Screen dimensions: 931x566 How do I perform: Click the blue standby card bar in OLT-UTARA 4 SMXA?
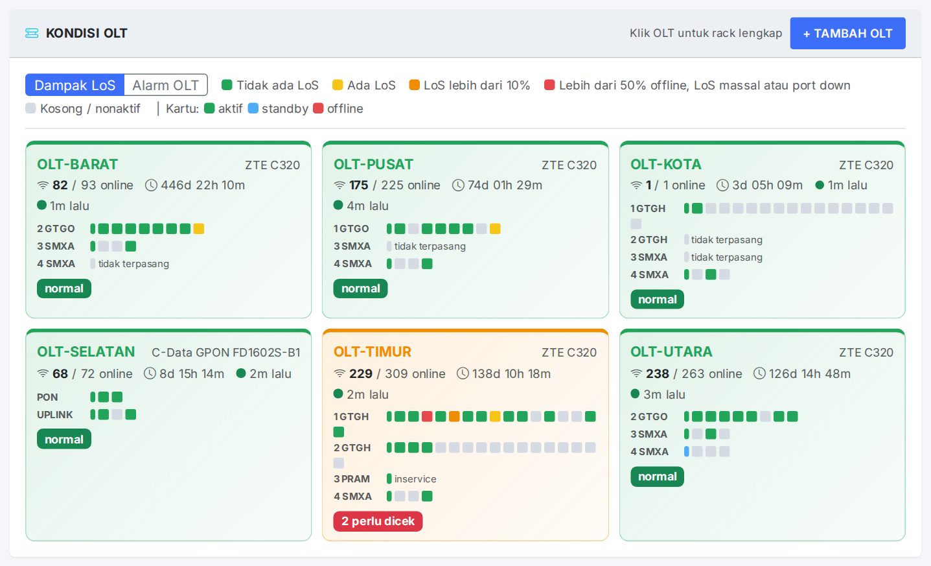coord(686,451)
